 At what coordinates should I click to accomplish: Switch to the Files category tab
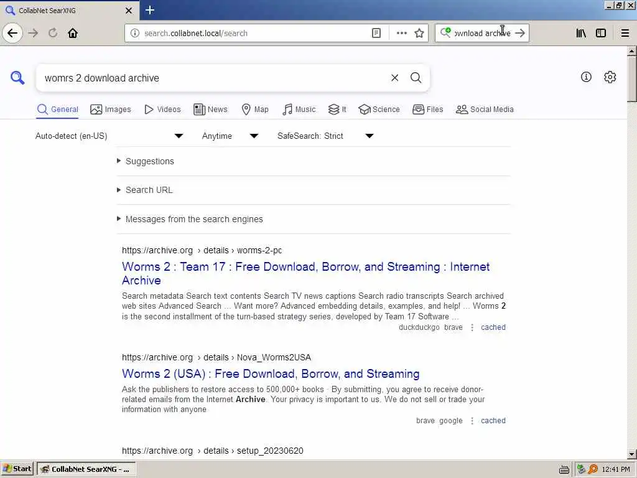428,110
